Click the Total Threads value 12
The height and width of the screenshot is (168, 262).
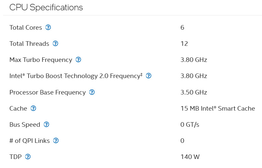[x=184, y=44]
